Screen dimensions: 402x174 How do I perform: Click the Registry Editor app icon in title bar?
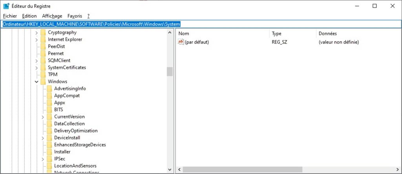tap(6, 6)
